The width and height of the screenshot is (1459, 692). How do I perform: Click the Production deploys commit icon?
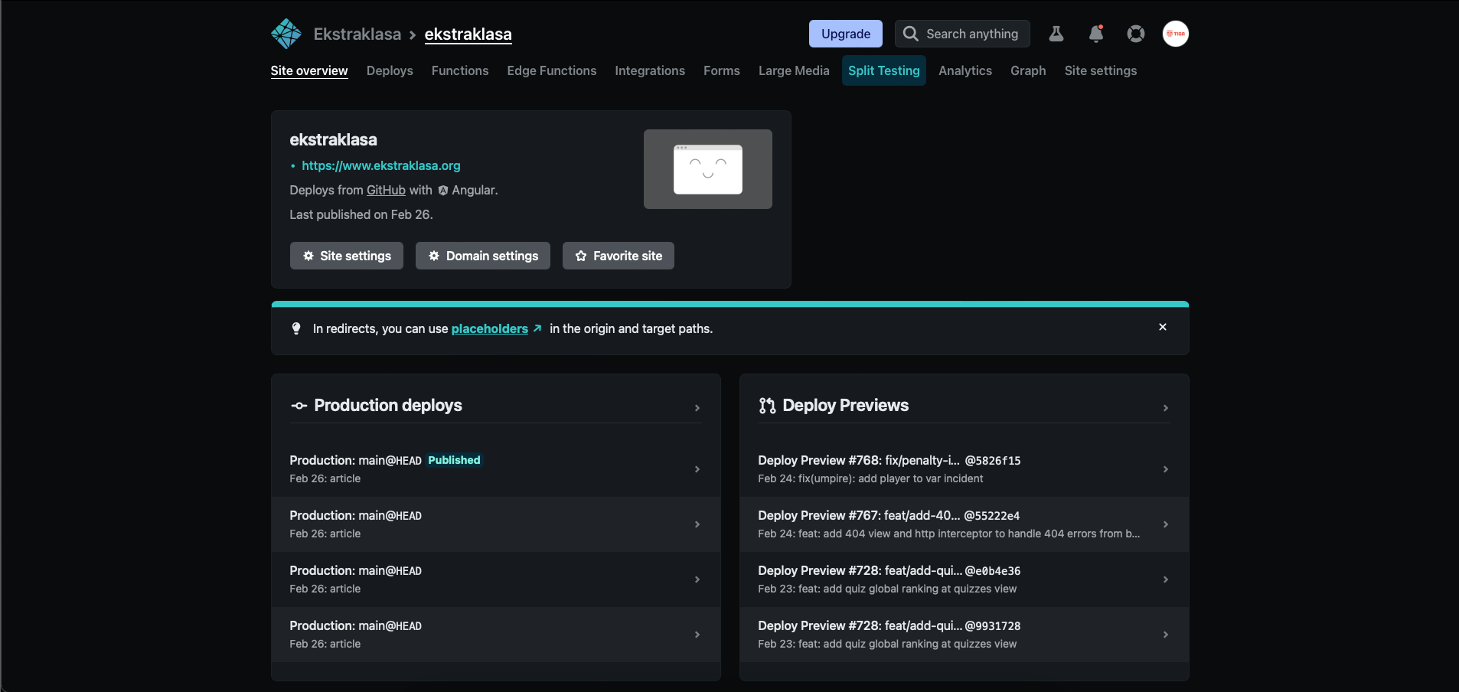coord(299,406)
